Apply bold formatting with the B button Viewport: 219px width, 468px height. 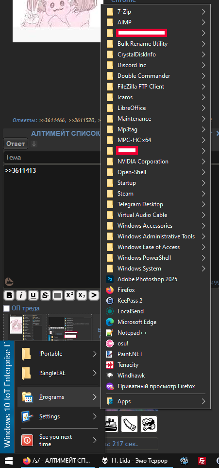pyautogui.click(x=10, y=295)
